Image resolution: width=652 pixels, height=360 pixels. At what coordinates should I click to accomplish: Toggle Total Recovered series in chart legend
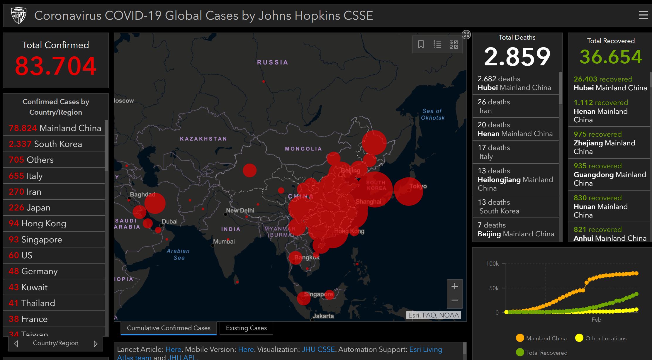tap(541, 353)
